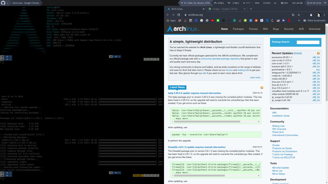Viewport: 328px width, 184px height.
Task: Open the Wiki menu item
Action: click(x=265, y=29)
